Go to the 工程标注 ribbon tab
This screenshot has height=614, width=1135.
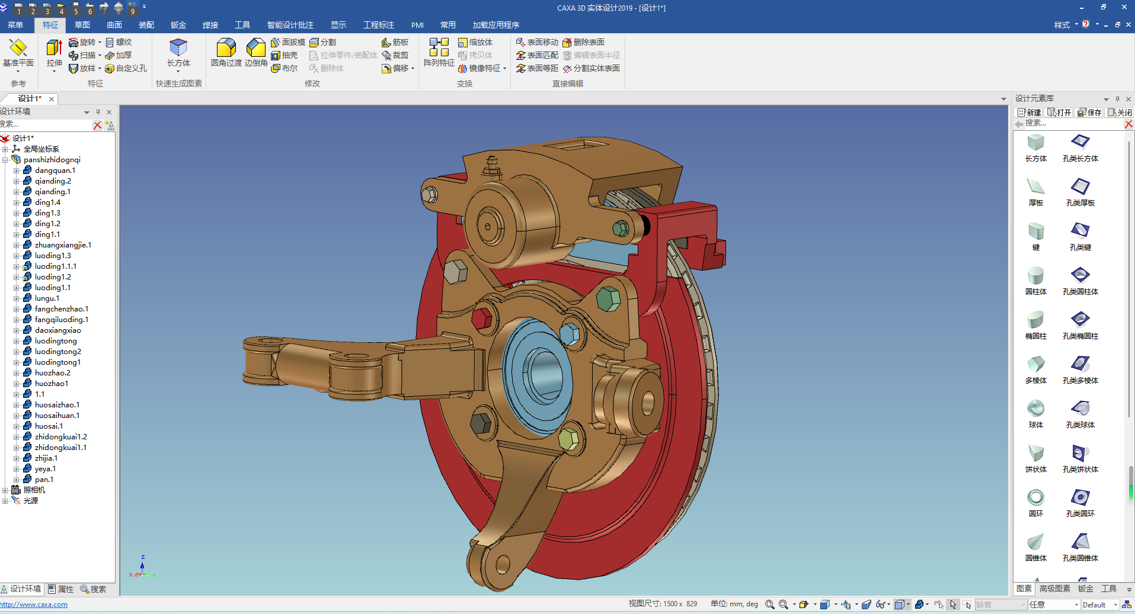coord(379,25)
